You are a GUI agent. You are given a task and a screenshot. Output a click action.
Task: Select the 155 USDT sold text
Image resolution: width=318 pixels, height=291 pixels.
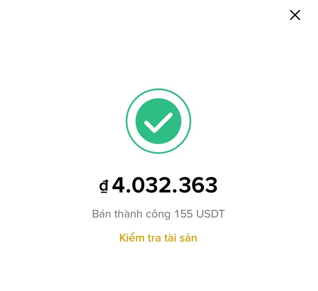click(x=199, y=214)
